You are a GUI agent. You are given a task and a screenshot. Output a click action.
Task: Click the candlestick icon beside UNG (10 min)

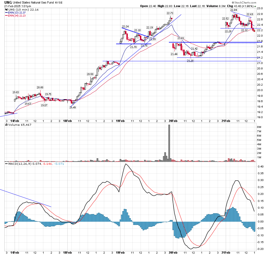pos(6,9)
